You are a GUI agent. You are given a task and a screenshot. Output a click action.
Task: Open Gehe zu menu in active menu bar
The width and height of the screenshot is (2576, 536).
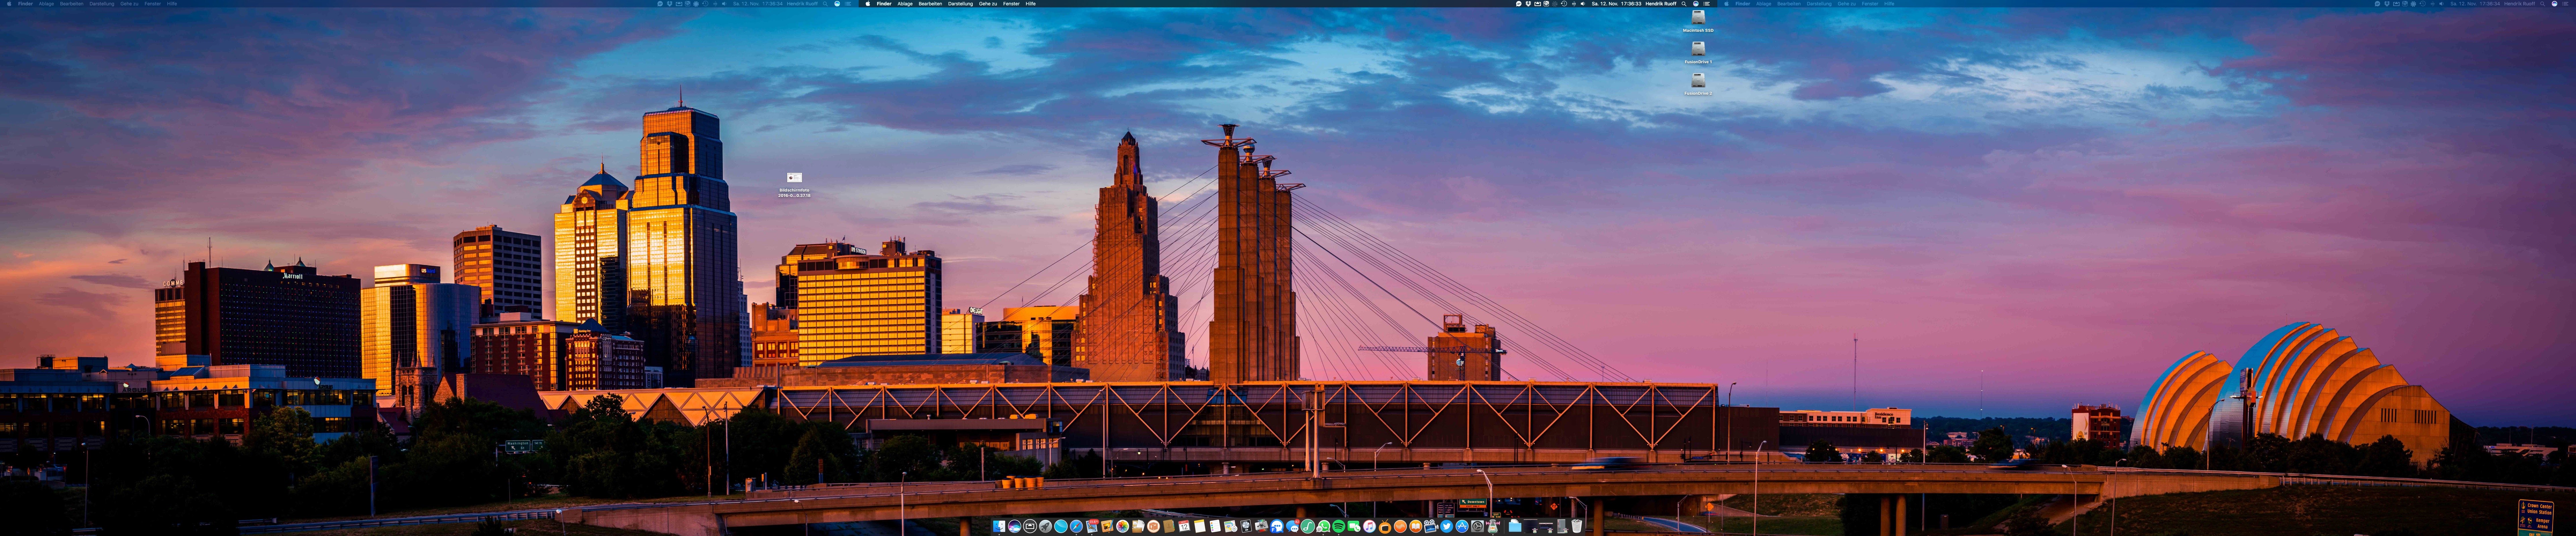pos(988,4)
